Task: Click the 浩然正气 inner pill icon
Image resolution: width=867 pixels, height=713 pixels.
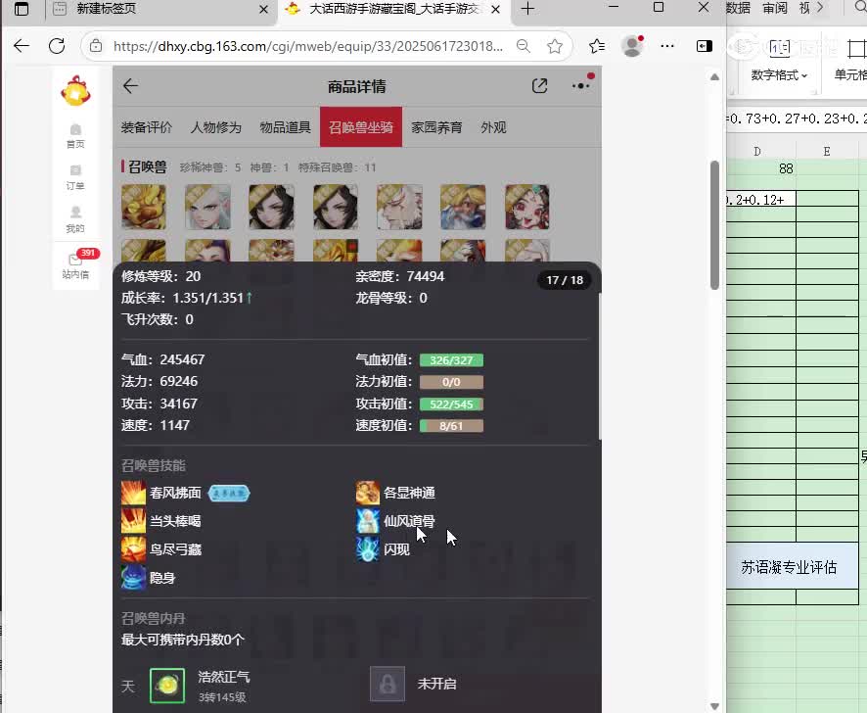Action: pyautogui.click(x=167, y=686)
